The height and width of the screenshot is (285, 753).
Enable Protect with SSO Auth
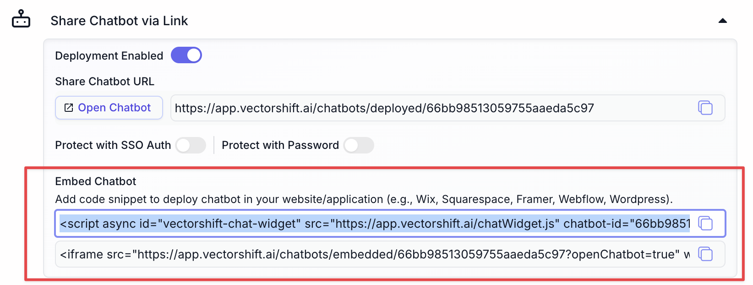[x=191, y=145]
